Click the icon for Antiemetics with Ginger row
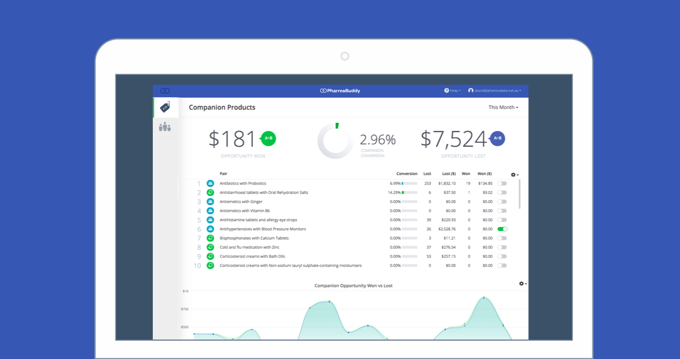 [x=210, y=202]
